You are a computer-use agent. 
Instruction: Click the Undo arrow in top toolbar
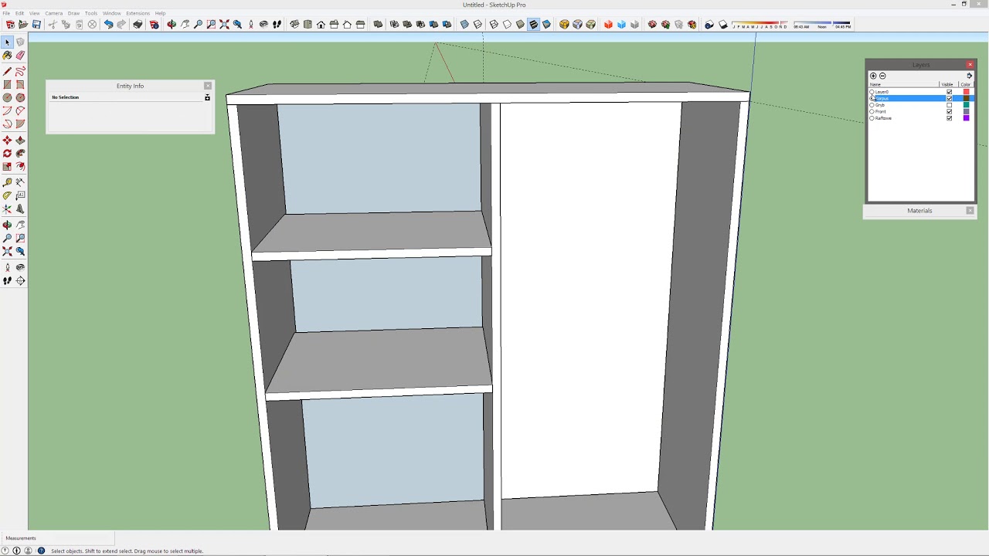[108, 25]
